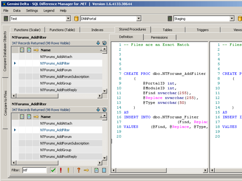Screen dimensions: 242x181
Task: Open the DNNPortal database dropdown
Action: pyautogui.click(x=139, y=19)
